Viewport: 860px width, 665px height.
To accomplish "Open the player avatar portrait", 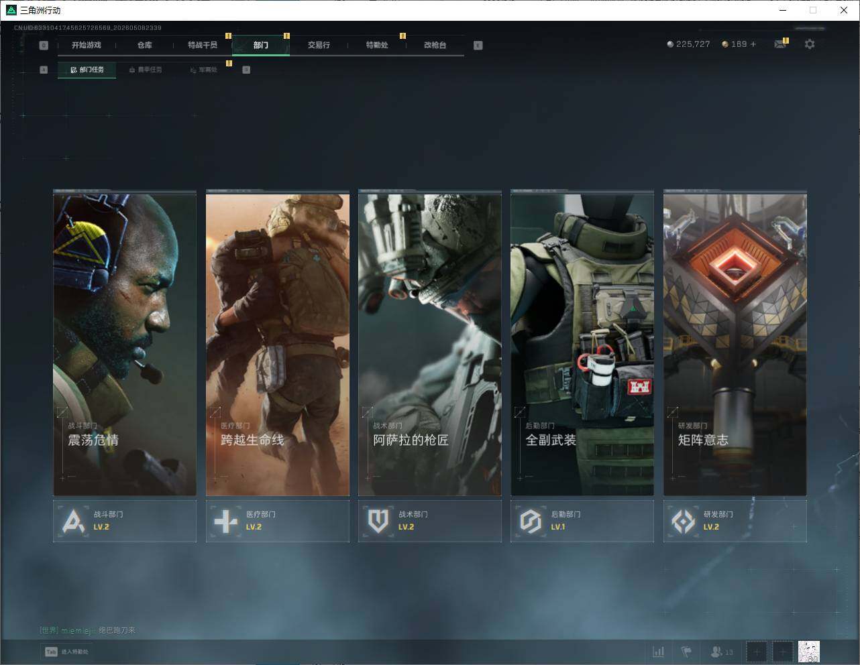I will pos(809,652).
